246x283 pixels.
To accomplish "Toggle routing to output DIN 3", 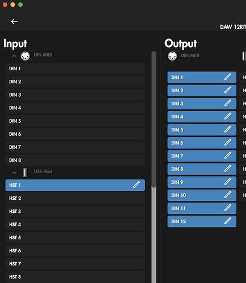I will (x=202, y=104).
